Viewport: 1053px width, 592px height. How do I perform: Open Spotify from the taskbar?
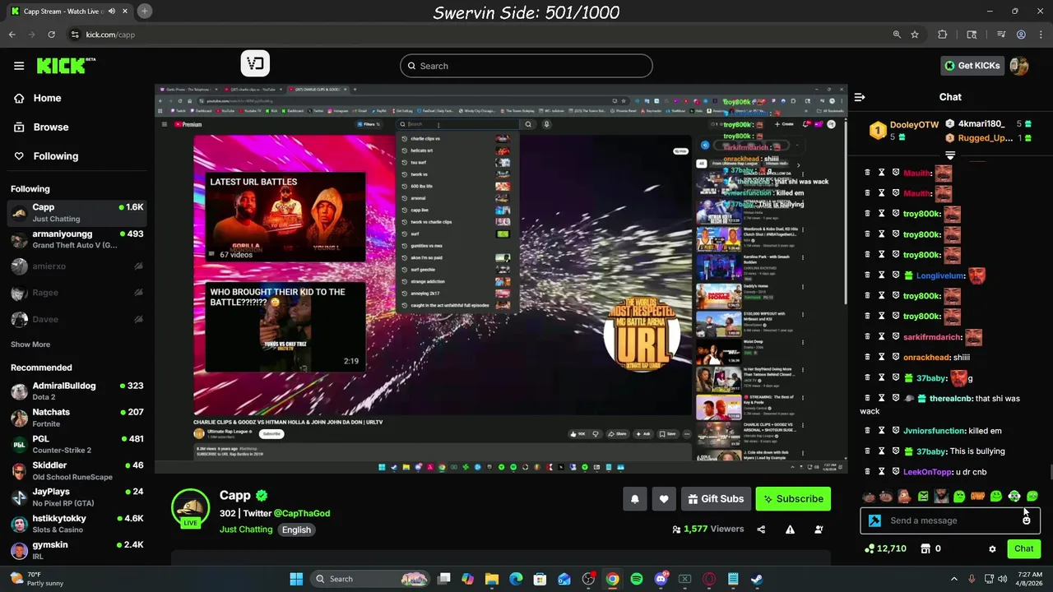tap(637, 579)
